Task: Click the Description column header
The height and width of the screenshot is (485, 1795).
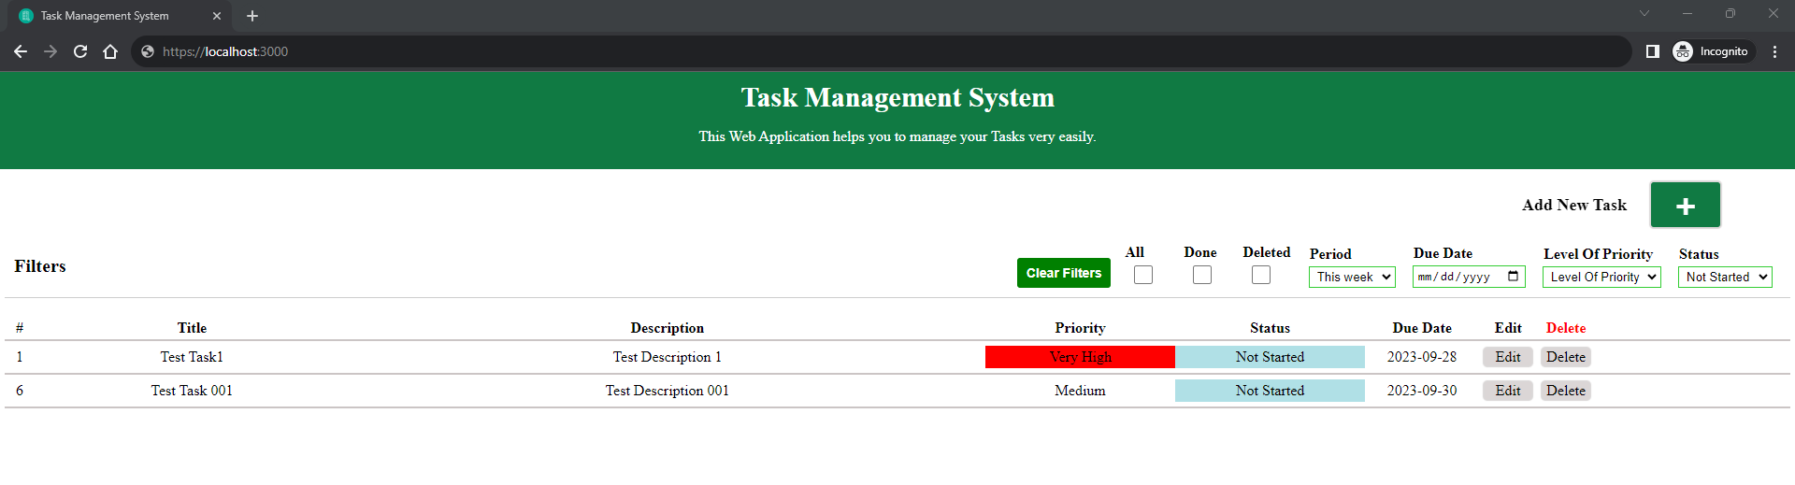Action: (x=667, y=328)
